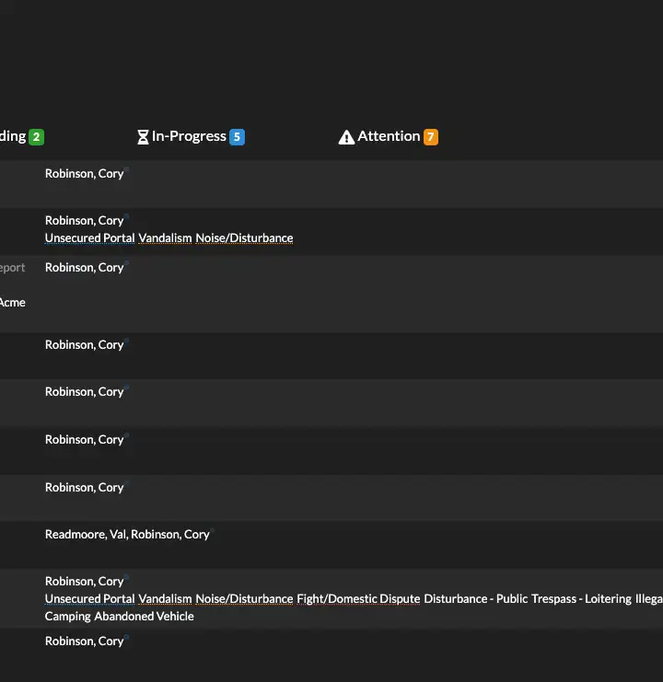Click the Acme text
Screen dimensions: 663x682
13,302
